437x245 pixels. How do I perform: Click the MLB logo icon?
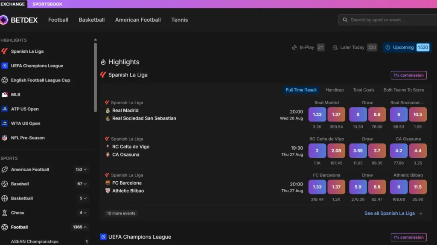click(4, 94)
